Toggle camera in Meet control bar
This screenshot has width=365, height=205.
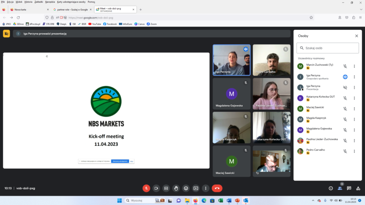[x=156, y=188]
